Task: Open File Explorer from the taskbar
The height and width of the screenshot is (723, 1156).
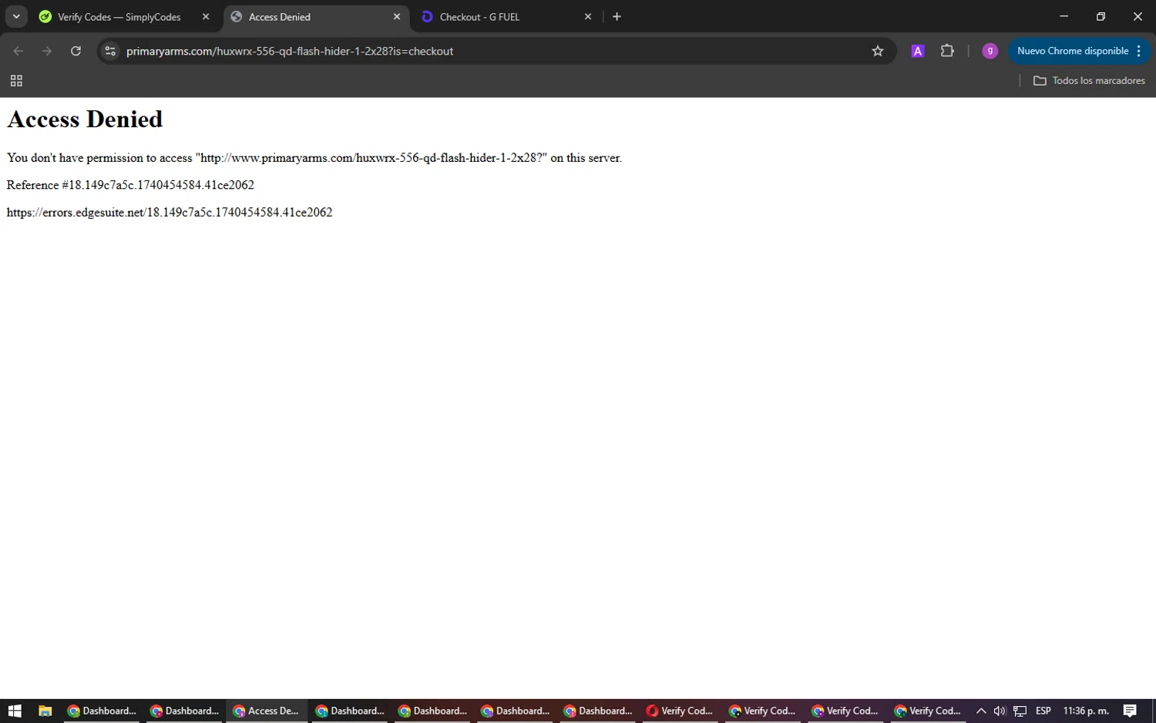Action: pos(45,711)
